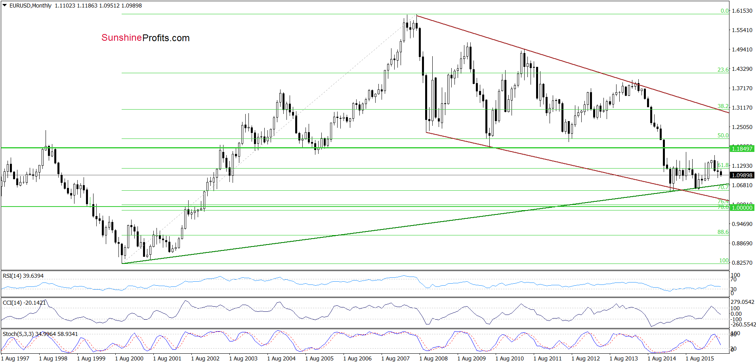
Task: Click the Stoch(5,3,3) indicator label
Action: (x=40, y=334)
